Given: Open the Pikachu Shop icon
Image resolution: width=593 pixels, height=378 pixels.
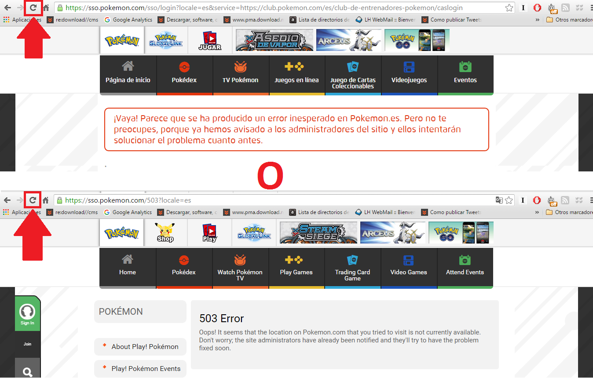Looking at the screenshot, I should 165,233.
